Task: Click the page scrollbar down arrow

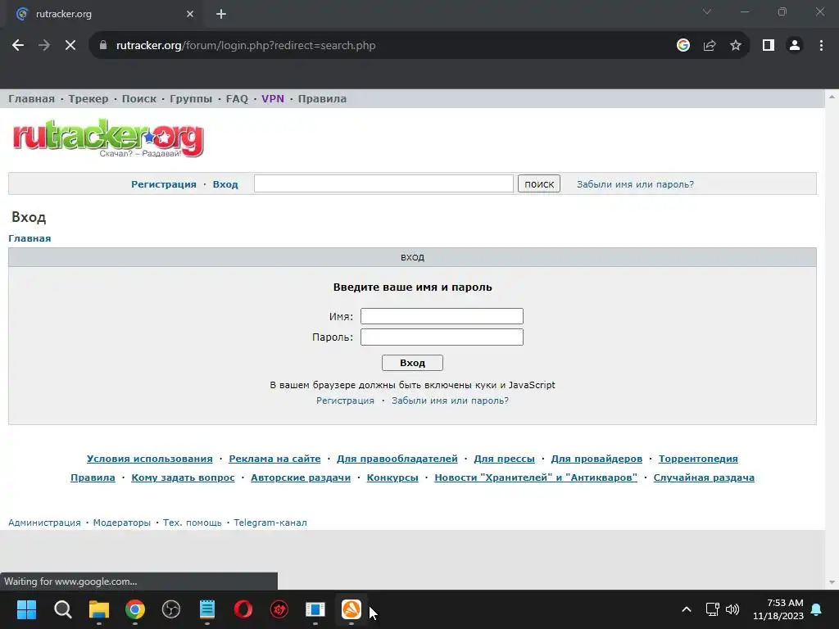Action: point(832,582)
